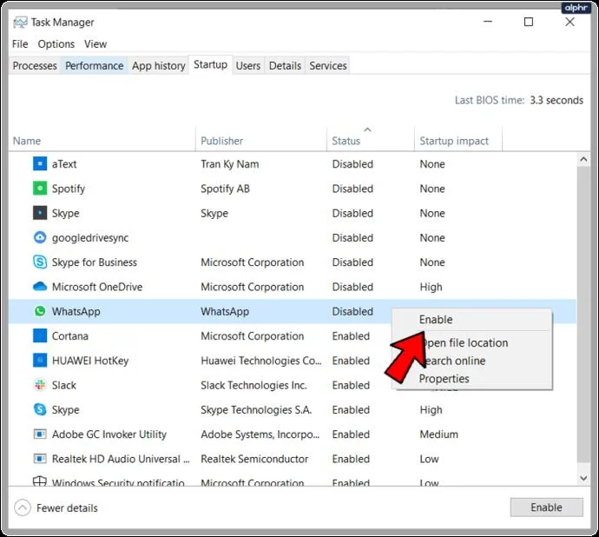Click the Slack colorful icon
The image size is (599, 537).
(40, 385)
